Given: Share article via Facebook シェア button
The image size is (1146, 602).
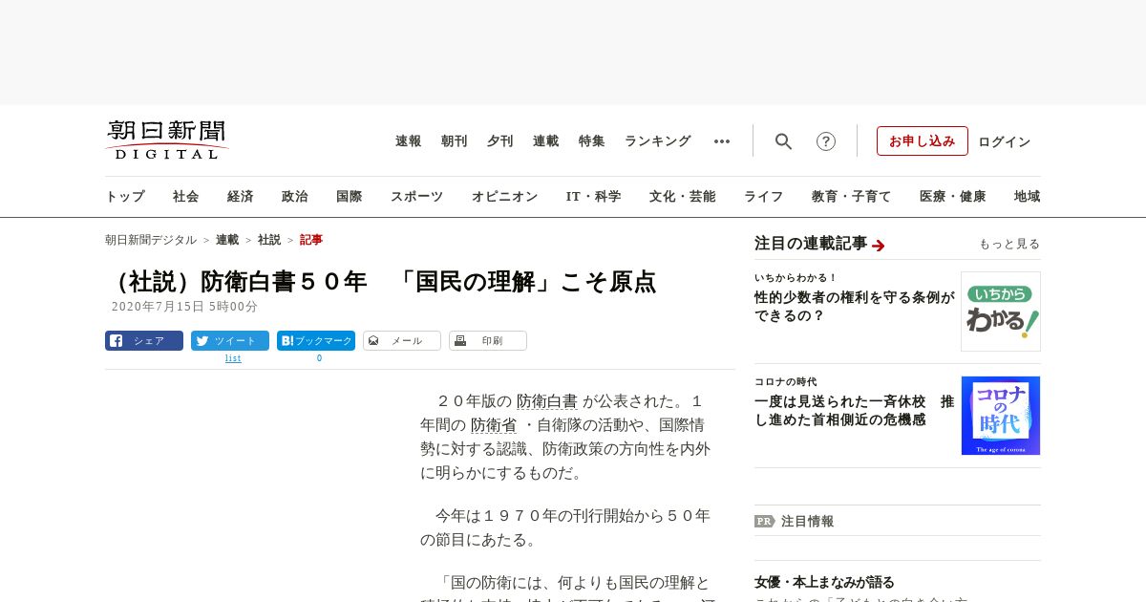Looking at the screenshot, I should 144,340.
